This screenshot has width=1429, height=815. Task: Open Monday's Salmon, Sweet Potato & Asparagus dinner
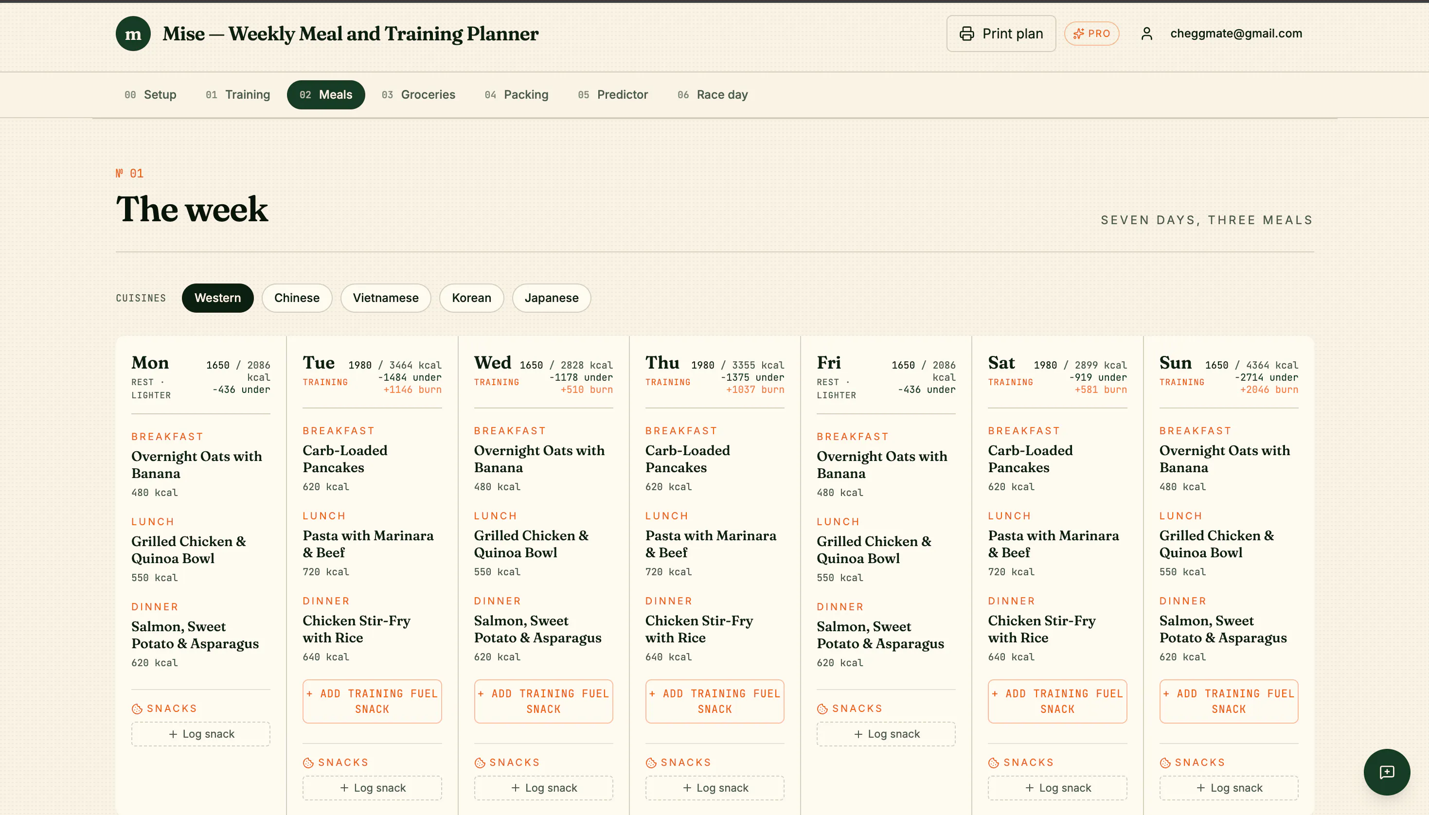[x=195, y=635]
